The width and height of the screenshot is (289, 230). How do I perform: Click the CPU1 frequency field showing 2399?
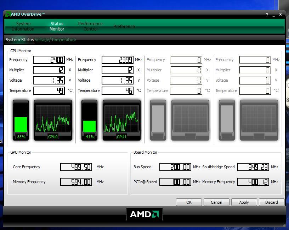[x=118, y=60]
